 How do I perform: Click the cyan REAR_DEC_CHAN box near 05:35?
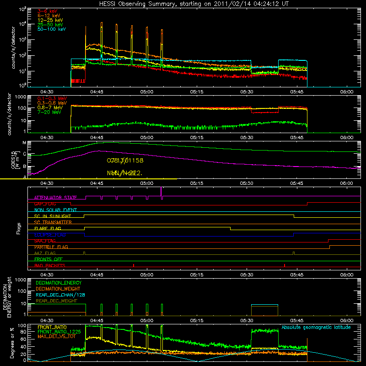click(x=264, y=305)
